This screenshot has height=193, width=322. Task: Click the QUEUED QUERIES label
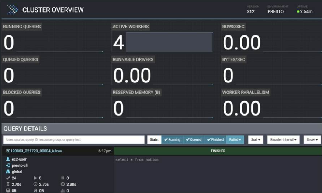pyautogui.click(x=21, y=59)
